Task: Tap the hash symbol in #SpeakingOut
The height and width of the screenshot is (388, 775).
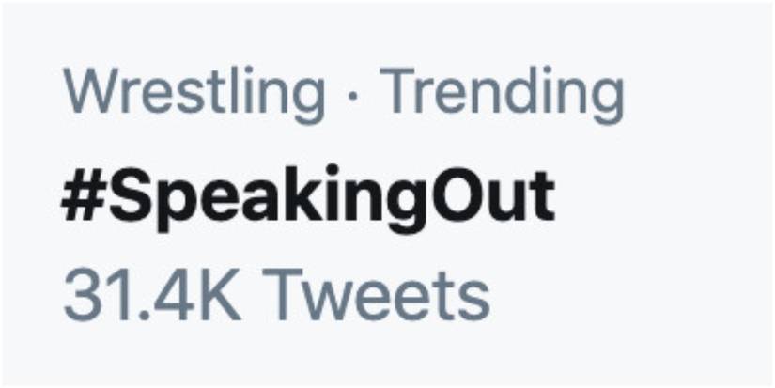Action: [x=81, y=196]
